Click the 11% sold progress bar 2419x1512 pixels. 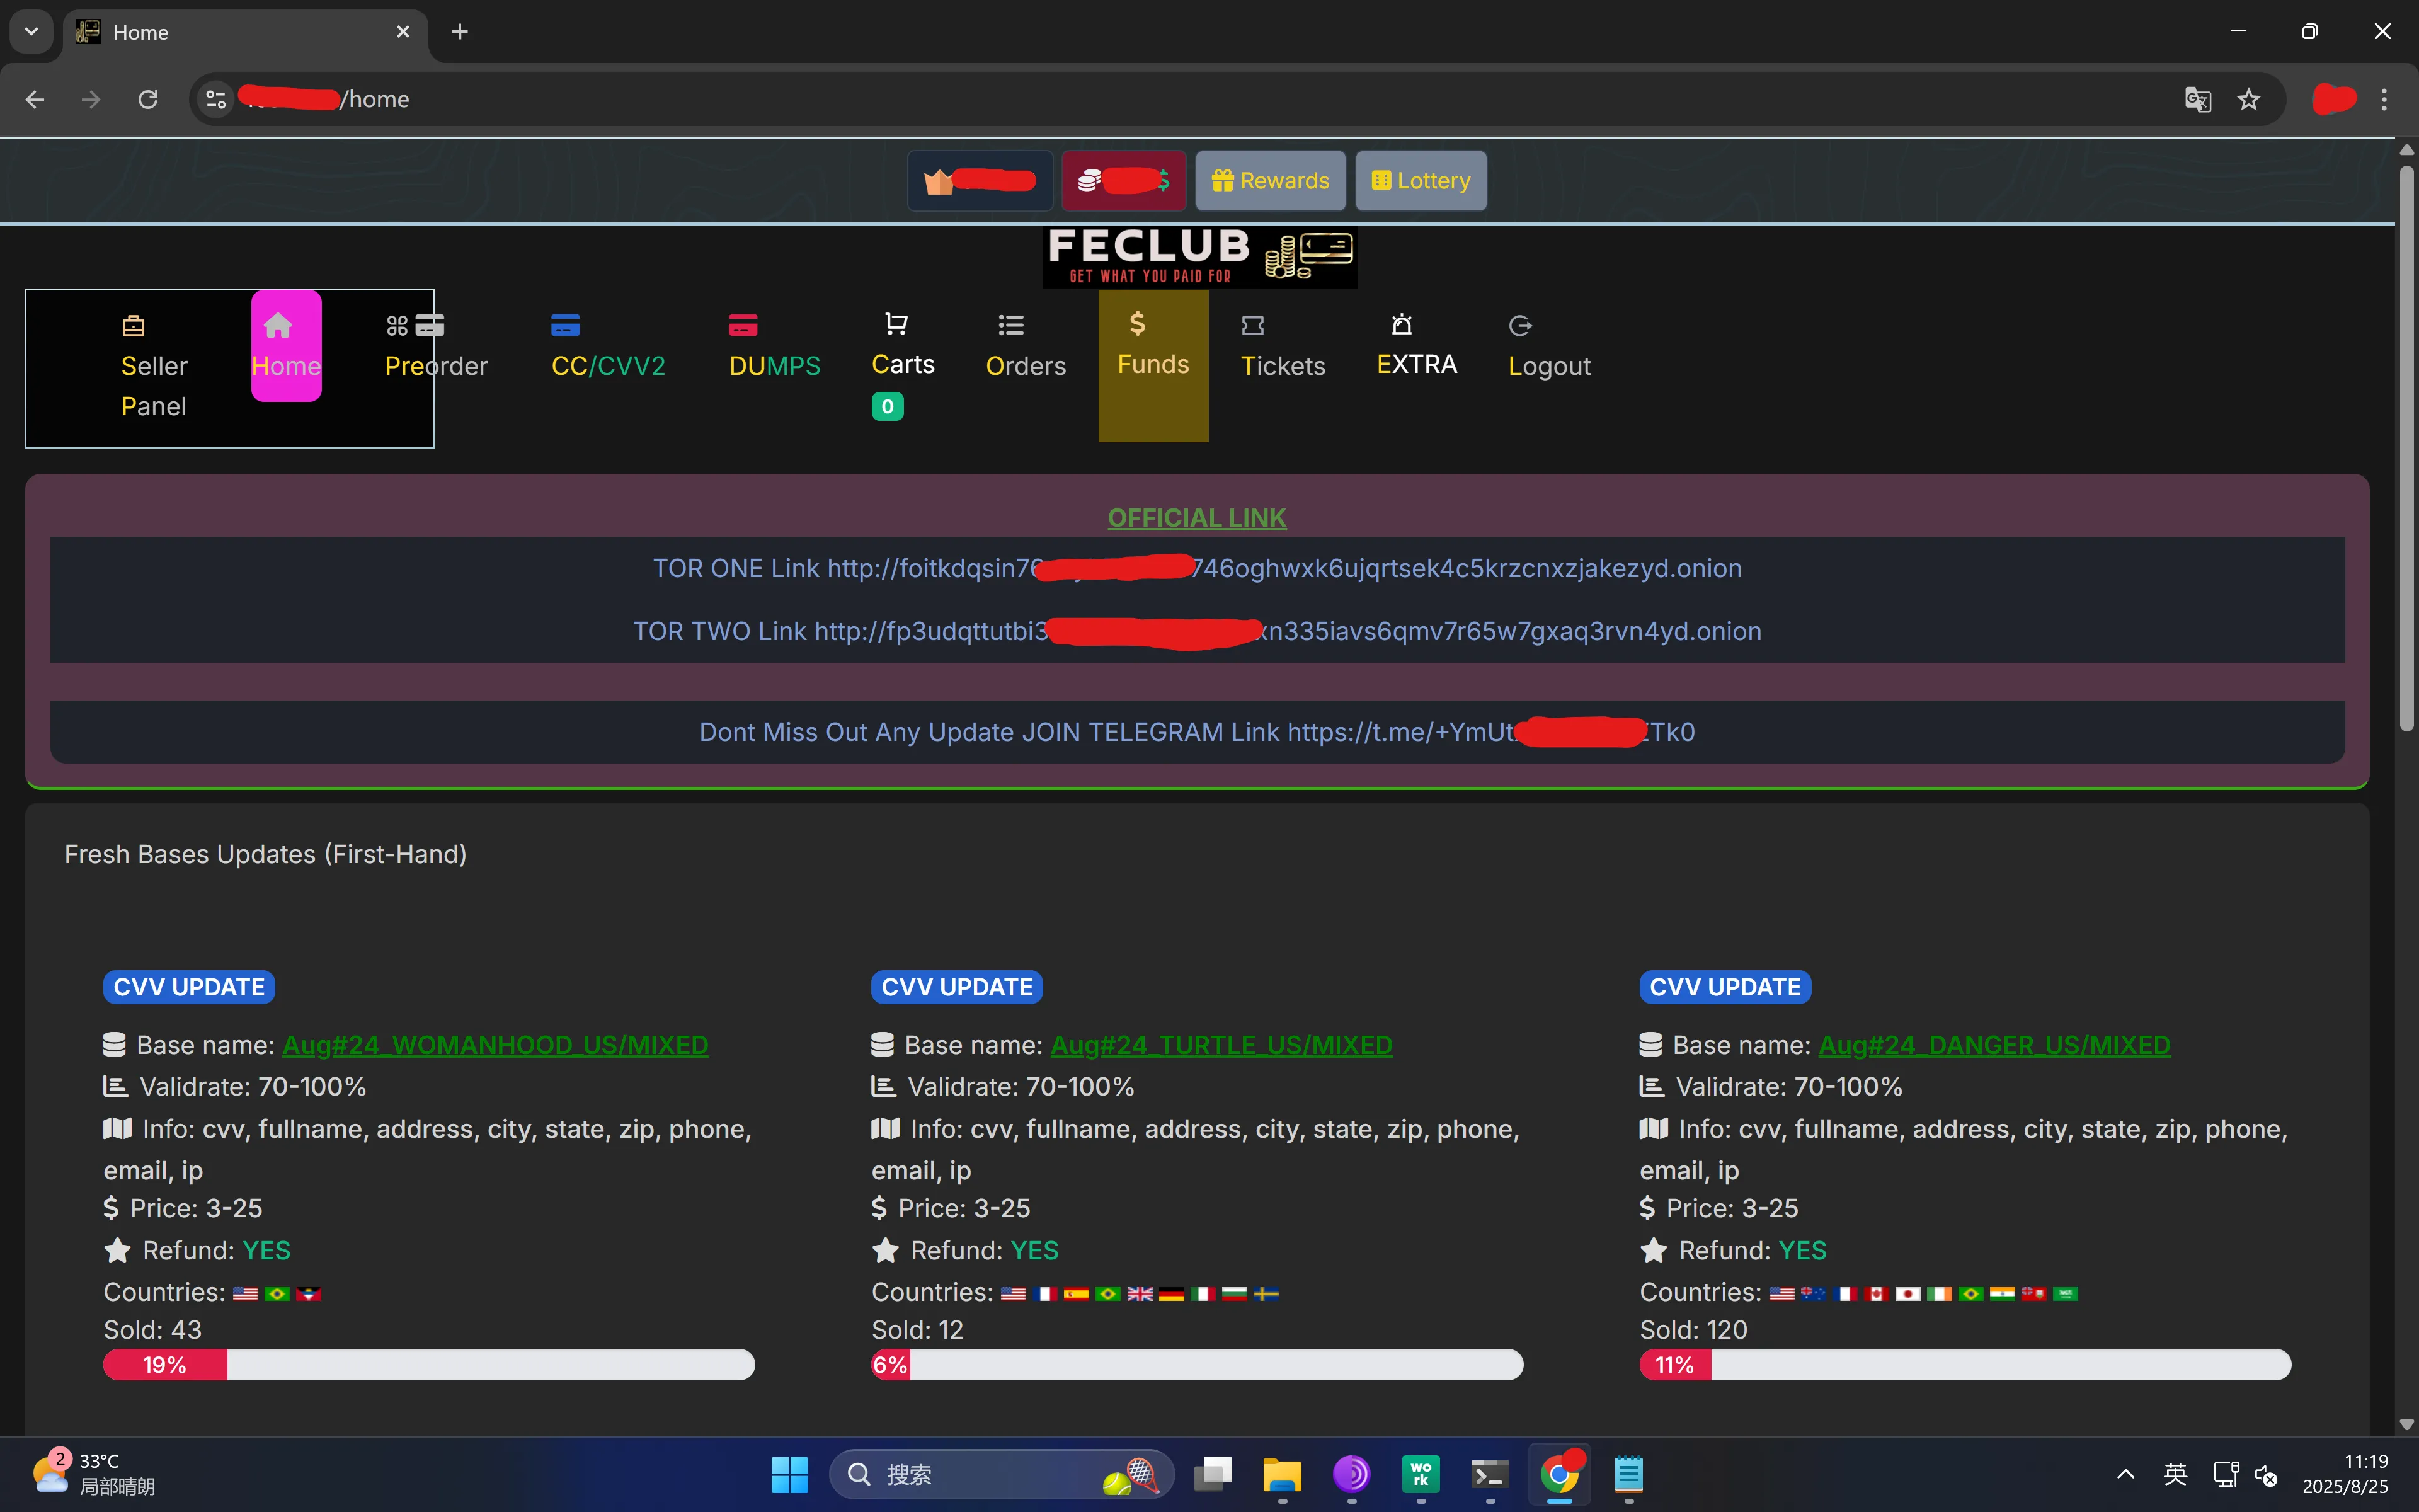[1965, 1365]
